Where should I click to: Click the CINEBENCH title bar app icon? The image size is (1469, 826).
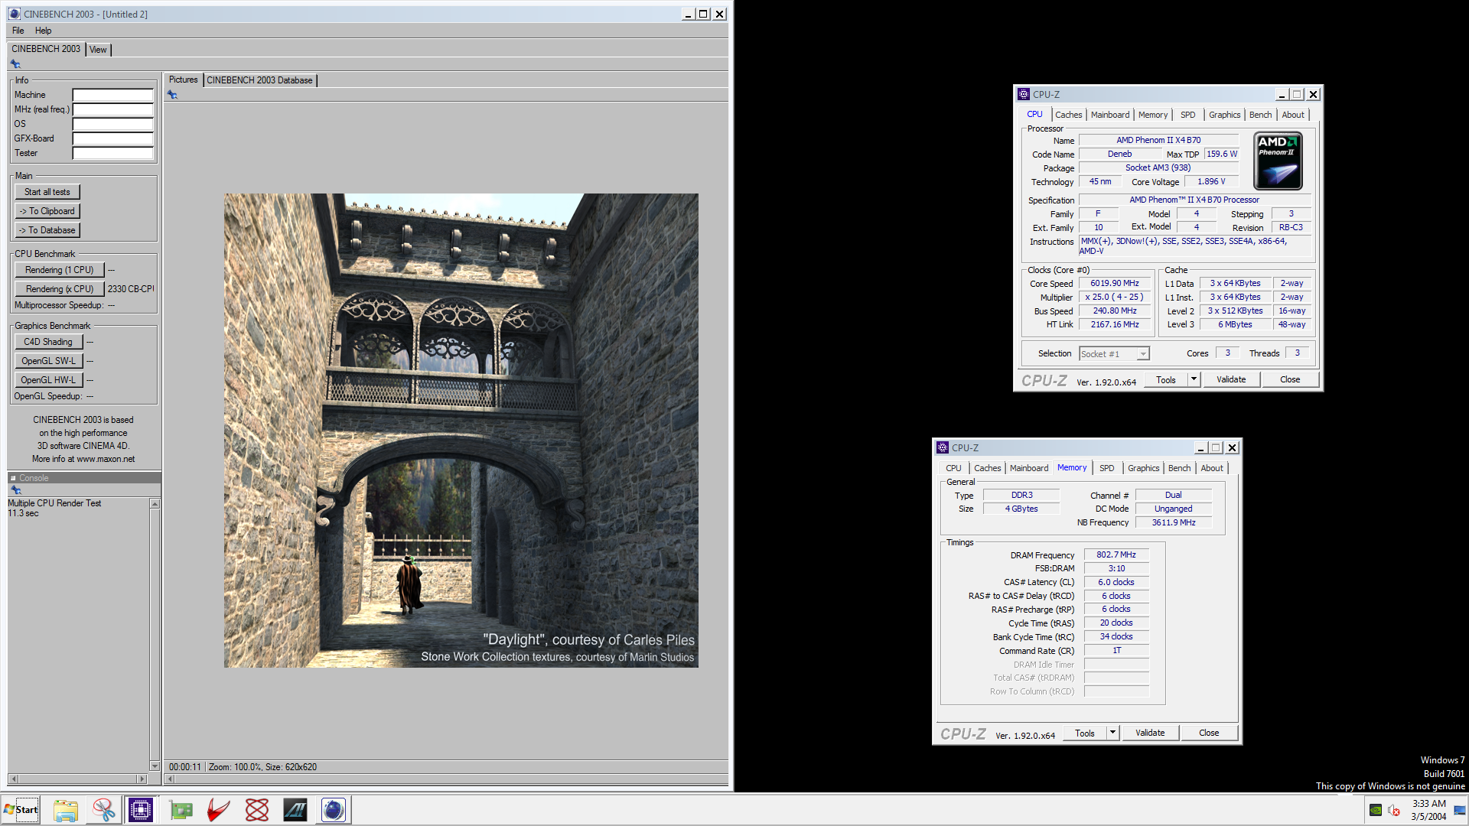(x=15, y=14)
